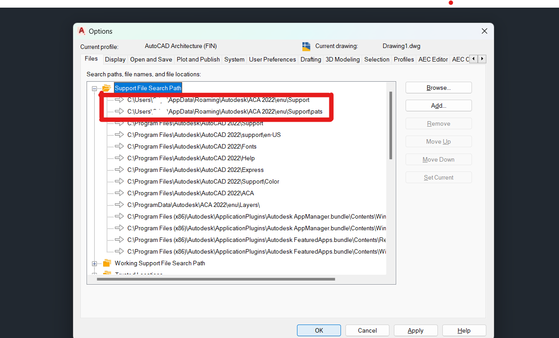Click arrow icon beside AutoCAD 2022\ACA path
This screenshot has height=338, width=559.
coord(119,193)
